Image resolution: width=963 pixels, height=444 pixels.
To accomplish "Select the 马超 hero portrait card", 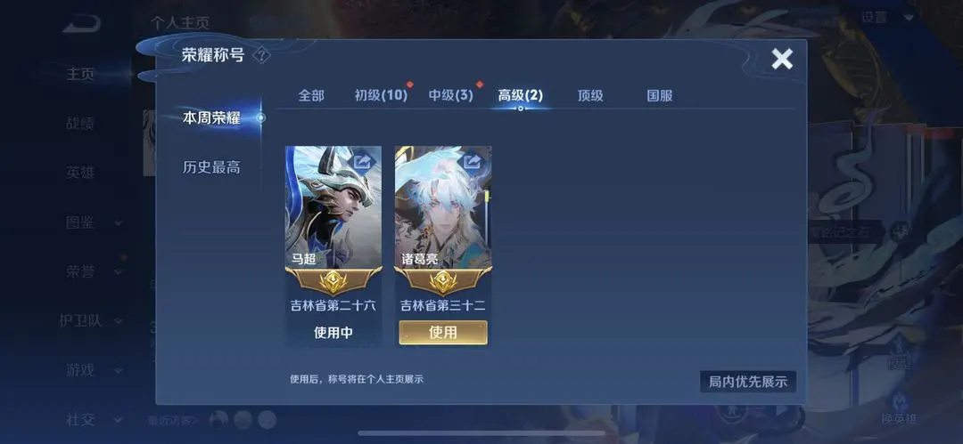I will pyautogui.click(x=333, y=207).
